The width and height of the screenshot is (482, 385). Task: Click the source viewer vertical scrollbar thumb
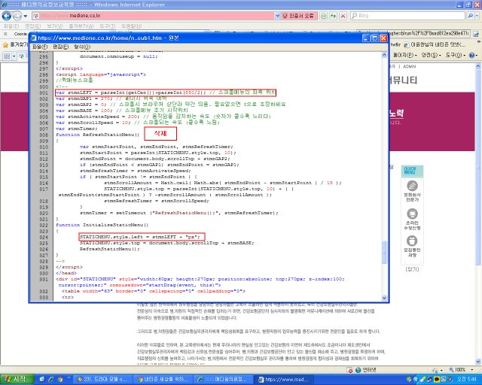(x=384, y=253)
